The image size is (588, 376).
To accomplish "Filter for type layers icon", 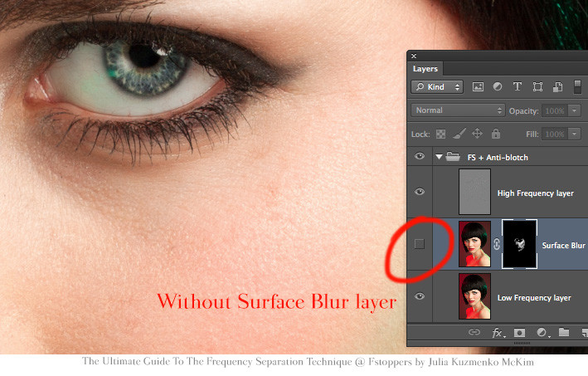I will [518, 86].
